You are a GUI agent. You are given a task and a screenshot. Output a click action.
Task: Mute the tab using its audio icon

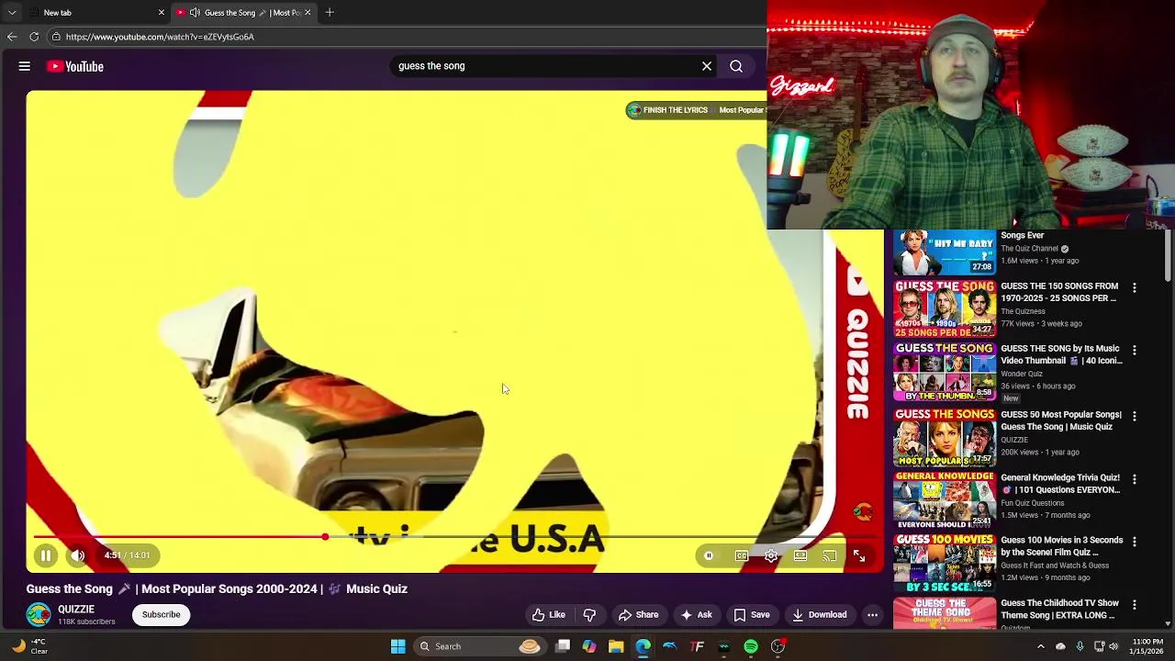tap(195, 13)
